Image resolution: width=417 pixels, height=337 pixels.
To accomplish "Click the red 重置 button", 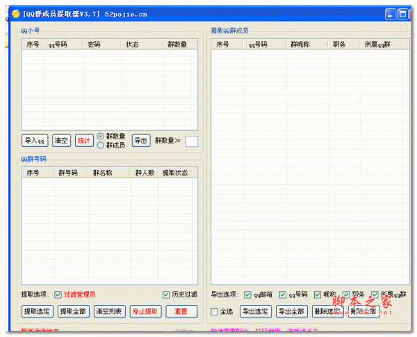I will (181, 311).
